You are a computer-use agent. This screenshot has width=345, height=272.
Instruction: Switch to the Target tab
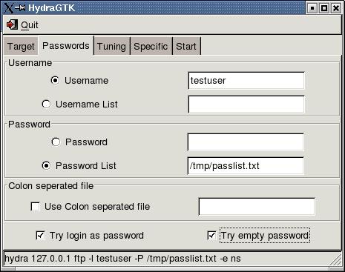click(21, 46)
